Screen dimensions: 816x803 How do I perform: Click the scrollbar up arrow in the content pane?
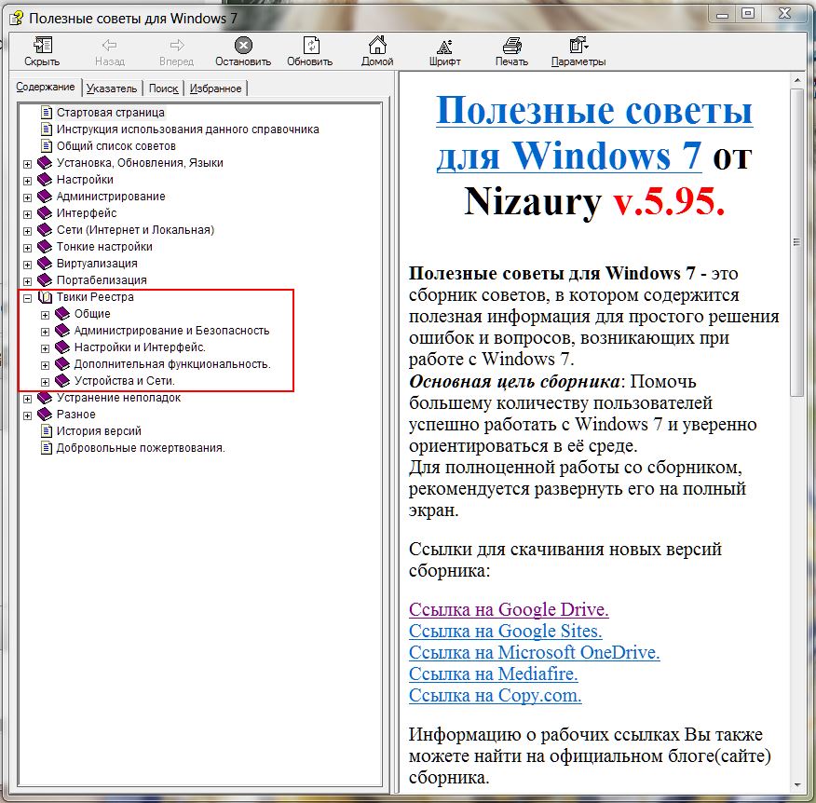[796, 81]
